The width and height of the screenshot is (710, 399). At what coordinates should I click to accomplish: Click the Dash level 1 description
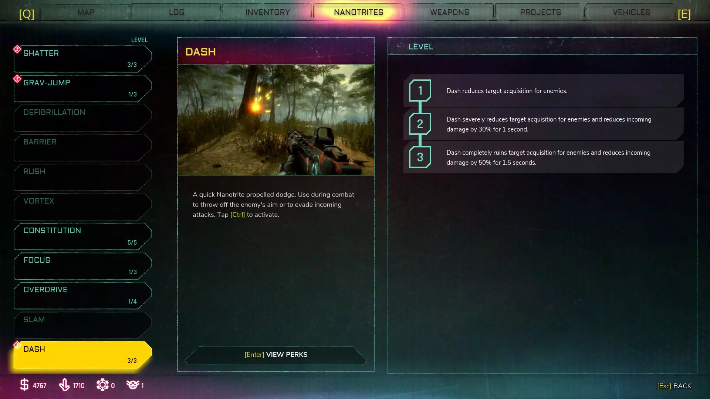point(507,91)
